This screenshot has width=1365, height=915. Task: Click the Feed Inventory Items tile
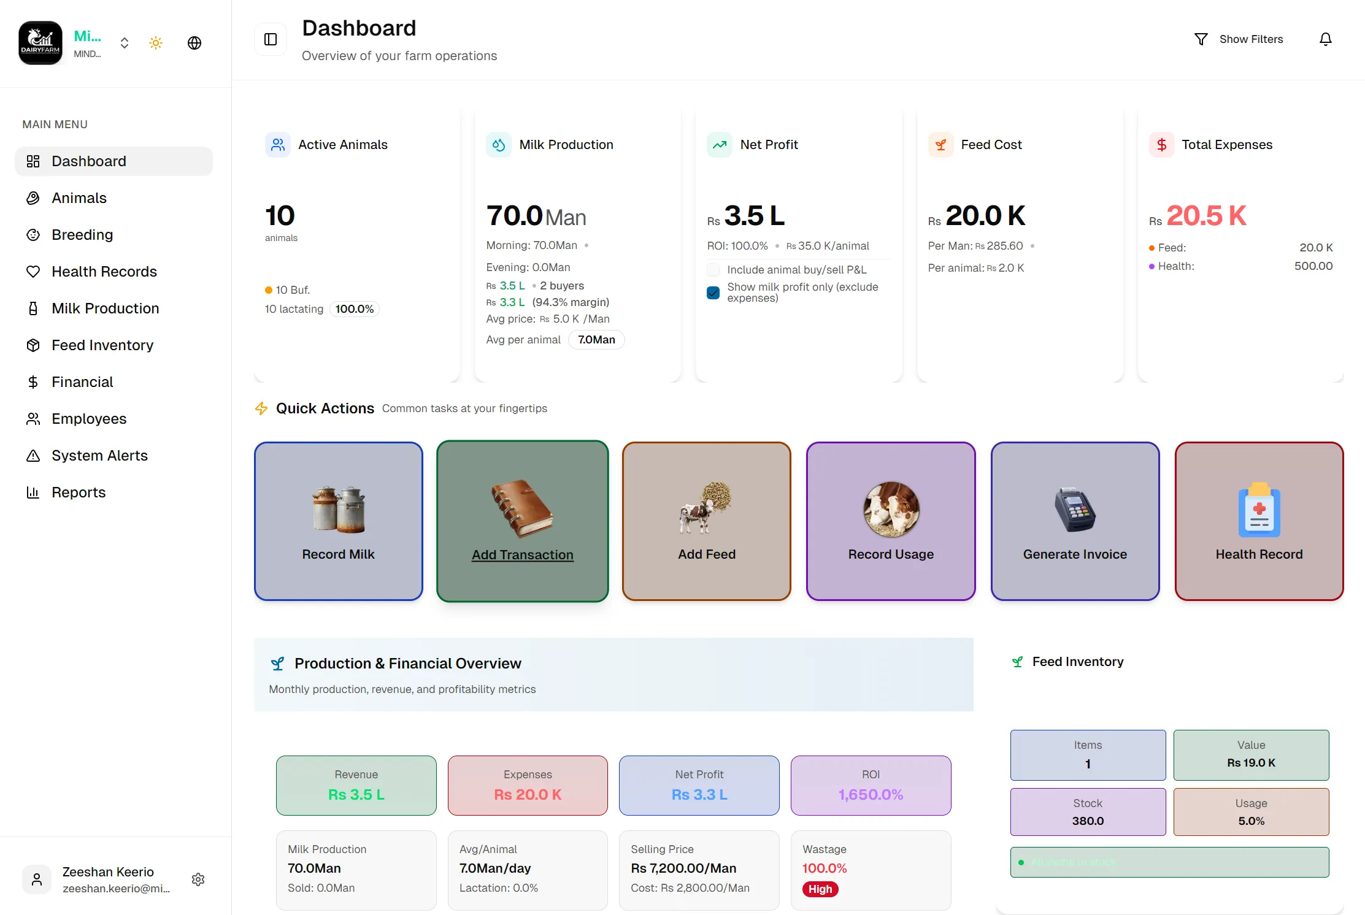click(1088, 755)
